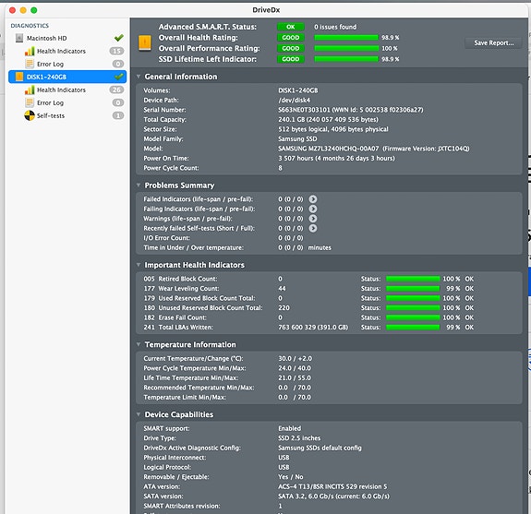This screenshot has height=514, width=531.
Task: Open Error Log under Macintosh HD
Action: click(x=50, y=64)
